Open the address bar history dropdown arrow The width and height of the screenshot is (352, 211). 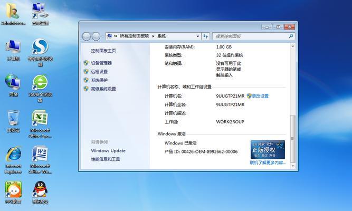pos(197,36)
